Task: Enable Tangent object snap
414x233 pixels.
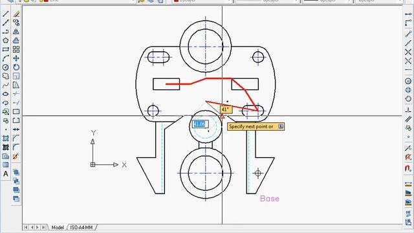Action: click(x=408, y=99)
